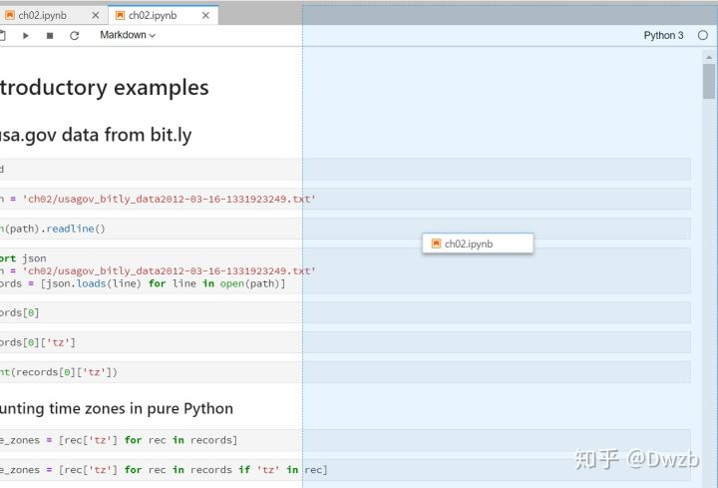Screen dimensions: 718x488
Task: Stop kernel execution with the square icon
Action: (50, 35)
